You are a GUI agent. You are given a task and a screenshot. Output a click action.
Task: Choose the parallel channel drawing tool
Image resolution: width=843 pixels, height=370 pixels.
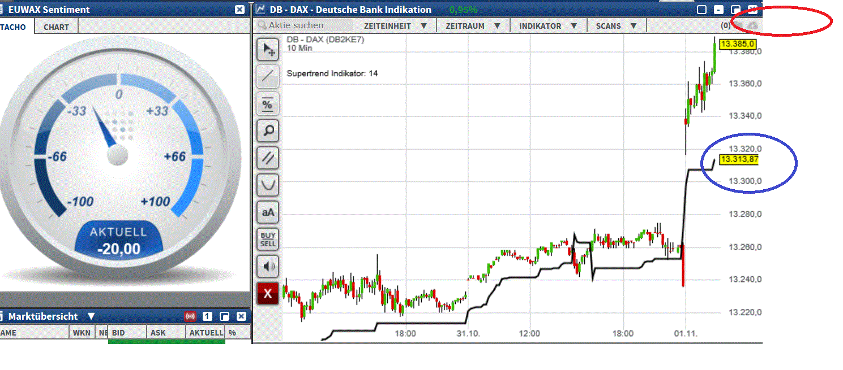click(x=268, y=158)
